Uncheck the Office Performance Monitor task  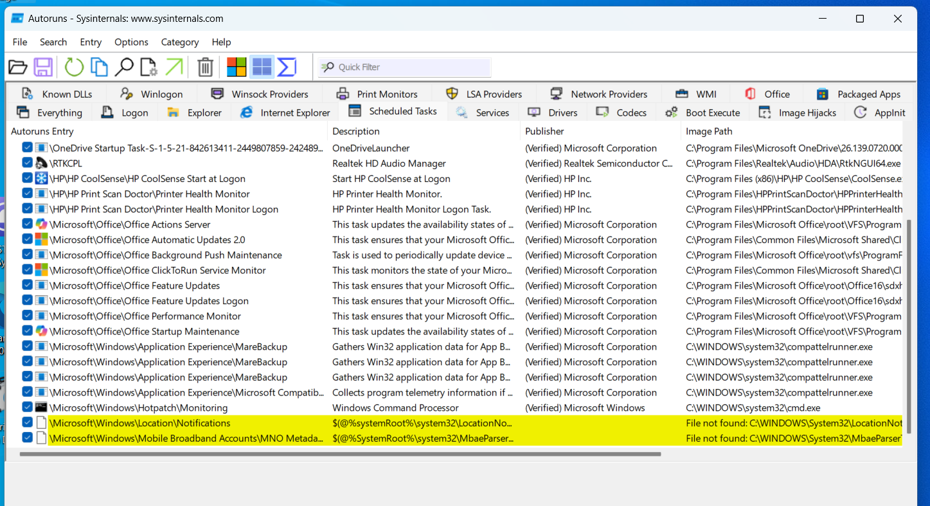pos(27,316)
